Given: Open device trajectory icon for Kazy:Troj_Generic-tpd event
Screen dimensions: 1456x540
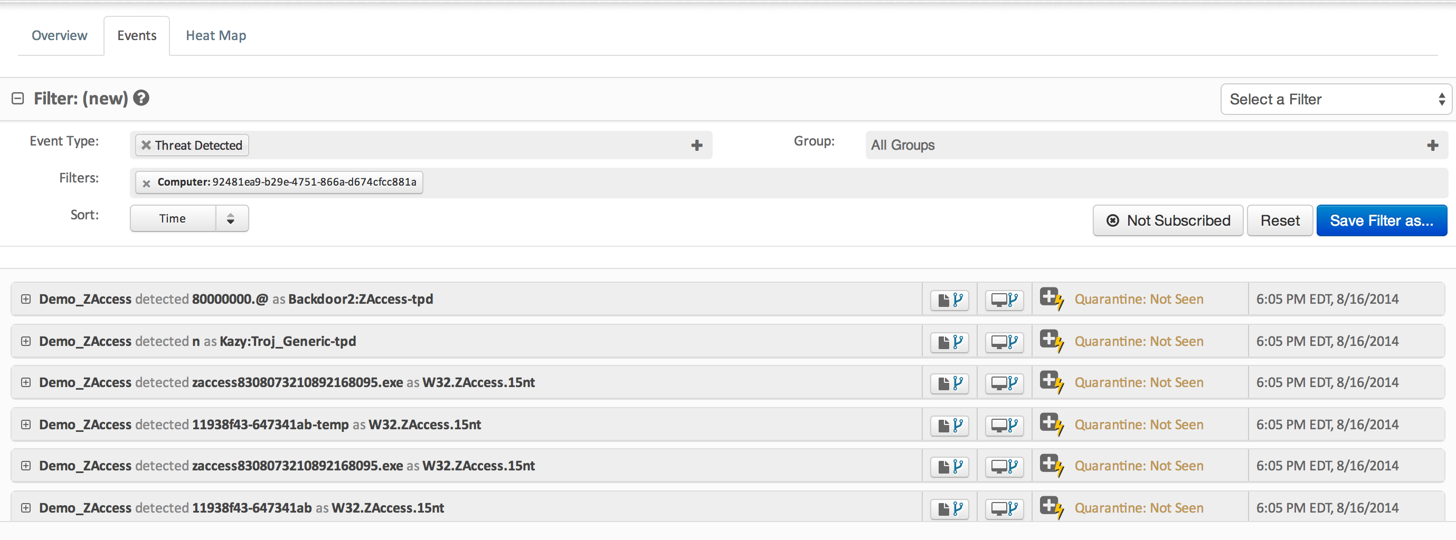Looking at the screenshot, I should [1004, 342].
